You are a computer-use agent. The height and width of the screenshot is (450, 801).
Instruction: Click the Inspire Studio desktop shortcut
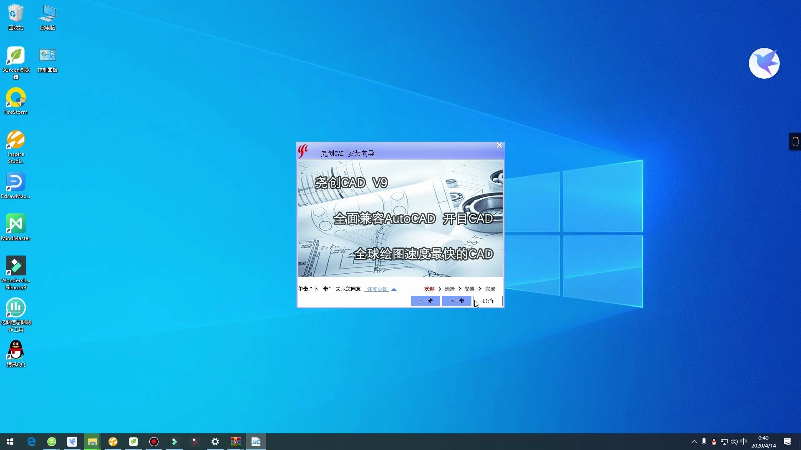(16, 140)
